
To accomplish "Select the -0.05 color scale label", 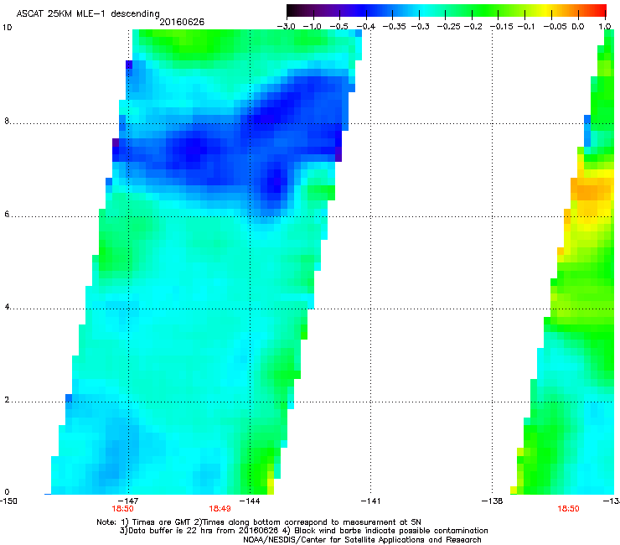I will point(555,27).
